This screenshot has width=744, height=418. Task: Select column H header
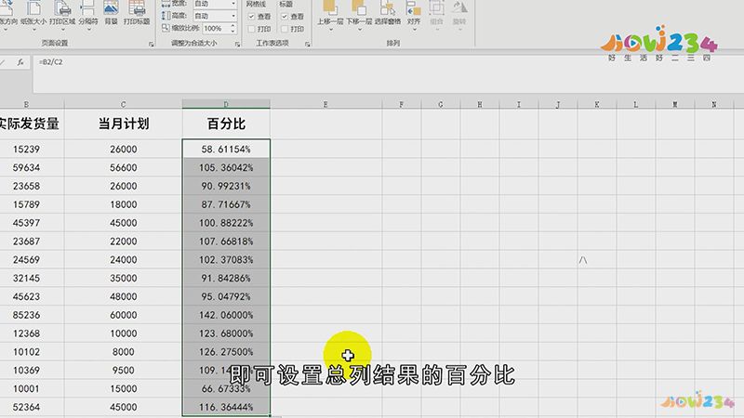[480, 104]
